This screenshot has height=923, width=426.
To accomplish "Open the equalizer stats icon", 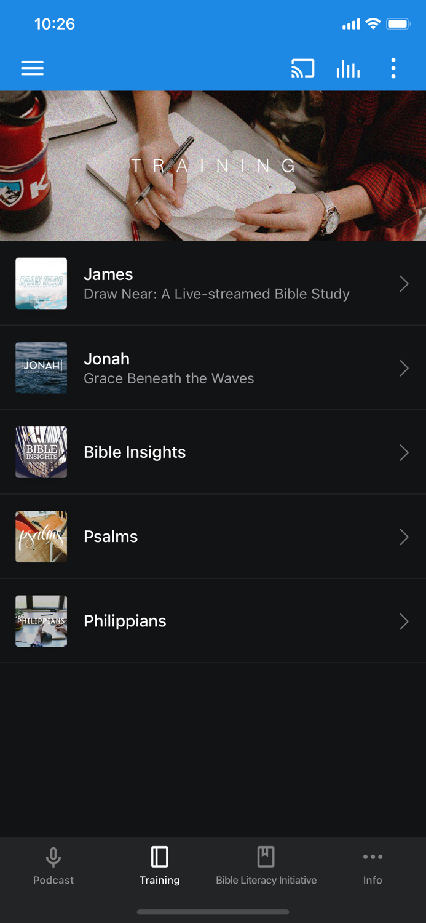I will point(348,68).
